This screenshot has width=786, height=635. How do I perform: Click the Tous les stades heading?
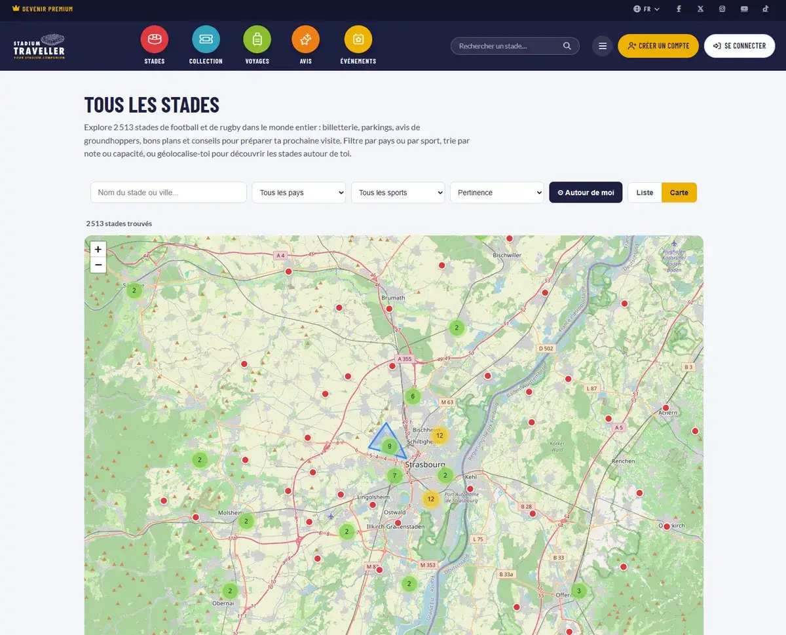[x=152, y=105]
